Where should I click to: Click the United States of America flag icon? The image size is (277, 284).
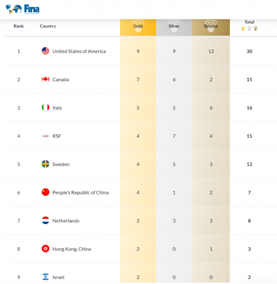pyautogui.click(x=45, y=51)
